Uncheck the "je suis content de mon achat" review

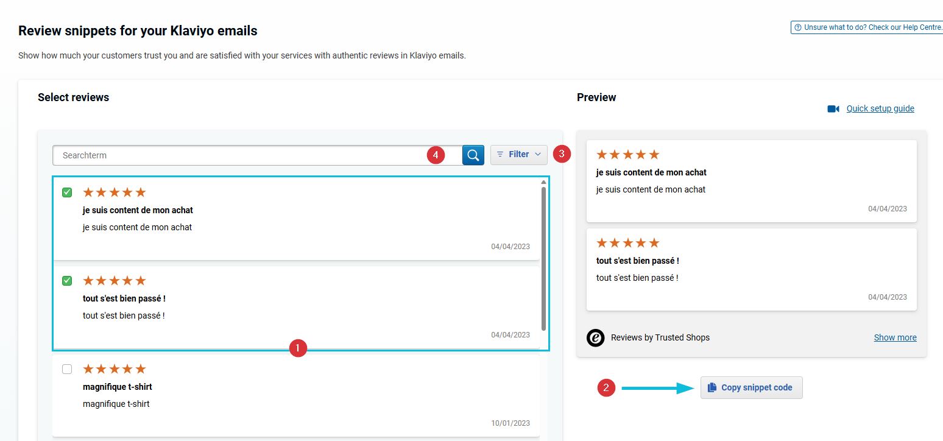(x=67, y=192)
